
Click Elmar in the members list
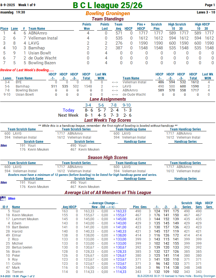click(x=17, y=235)
